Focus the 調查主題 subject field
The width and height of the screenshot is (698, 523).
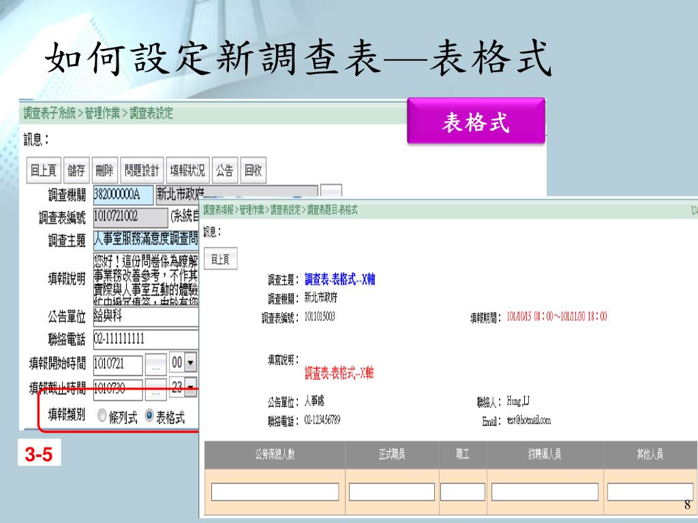click(146, 240)
